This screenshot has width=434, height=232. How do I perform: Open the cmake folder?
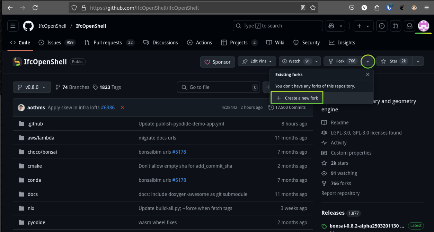[35, 166]
